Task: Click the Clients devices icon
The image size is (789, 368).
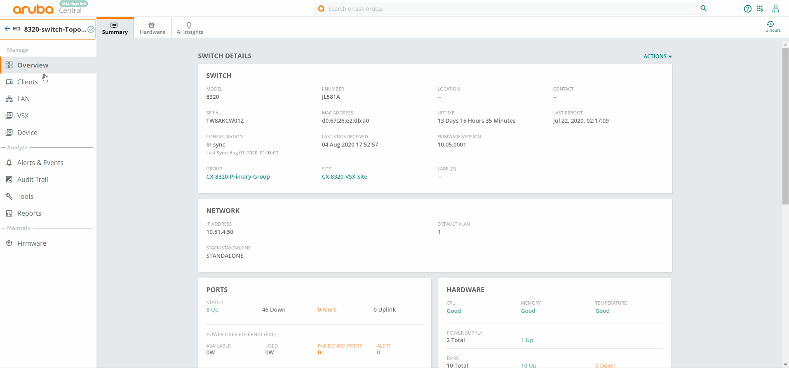Action: (x=9, y=82)
